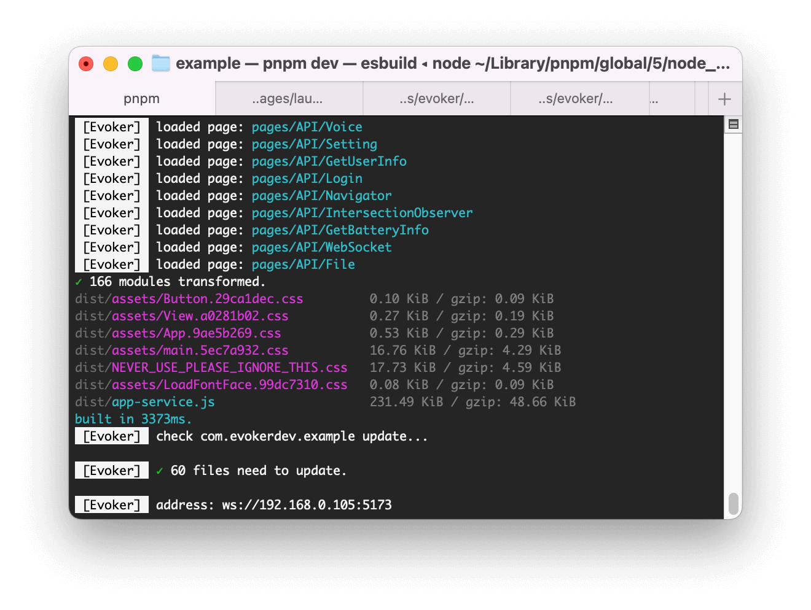Switch to the pnpm tab

[x=142, y=99]
